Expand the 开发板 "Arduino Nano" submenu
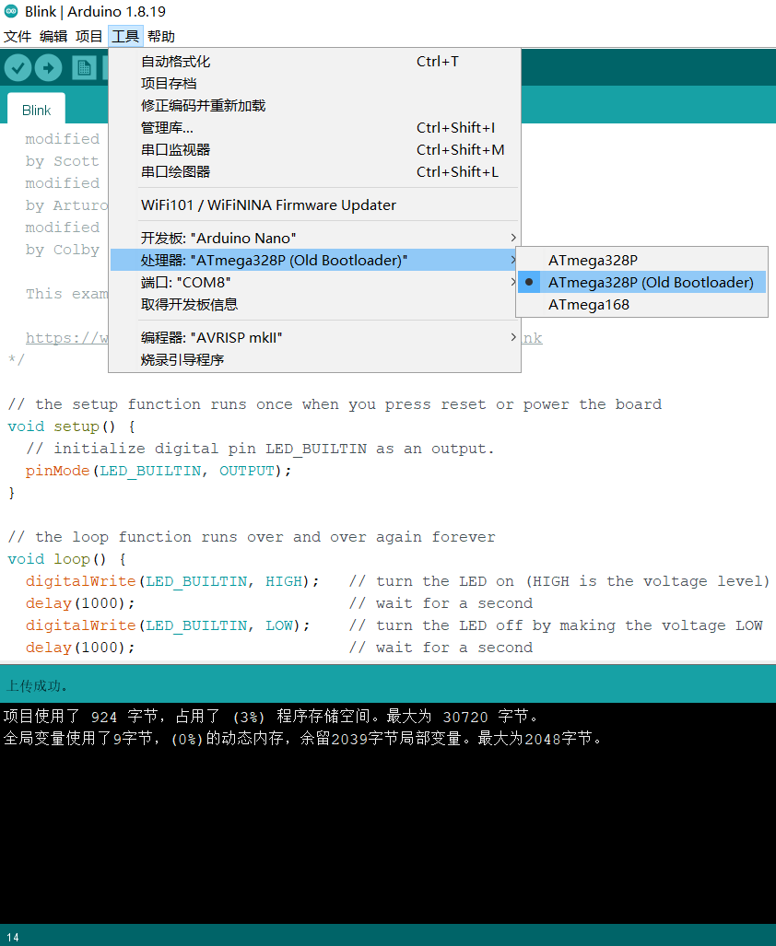Viewport: 776px width, 946px height. [x=314, y=238]
